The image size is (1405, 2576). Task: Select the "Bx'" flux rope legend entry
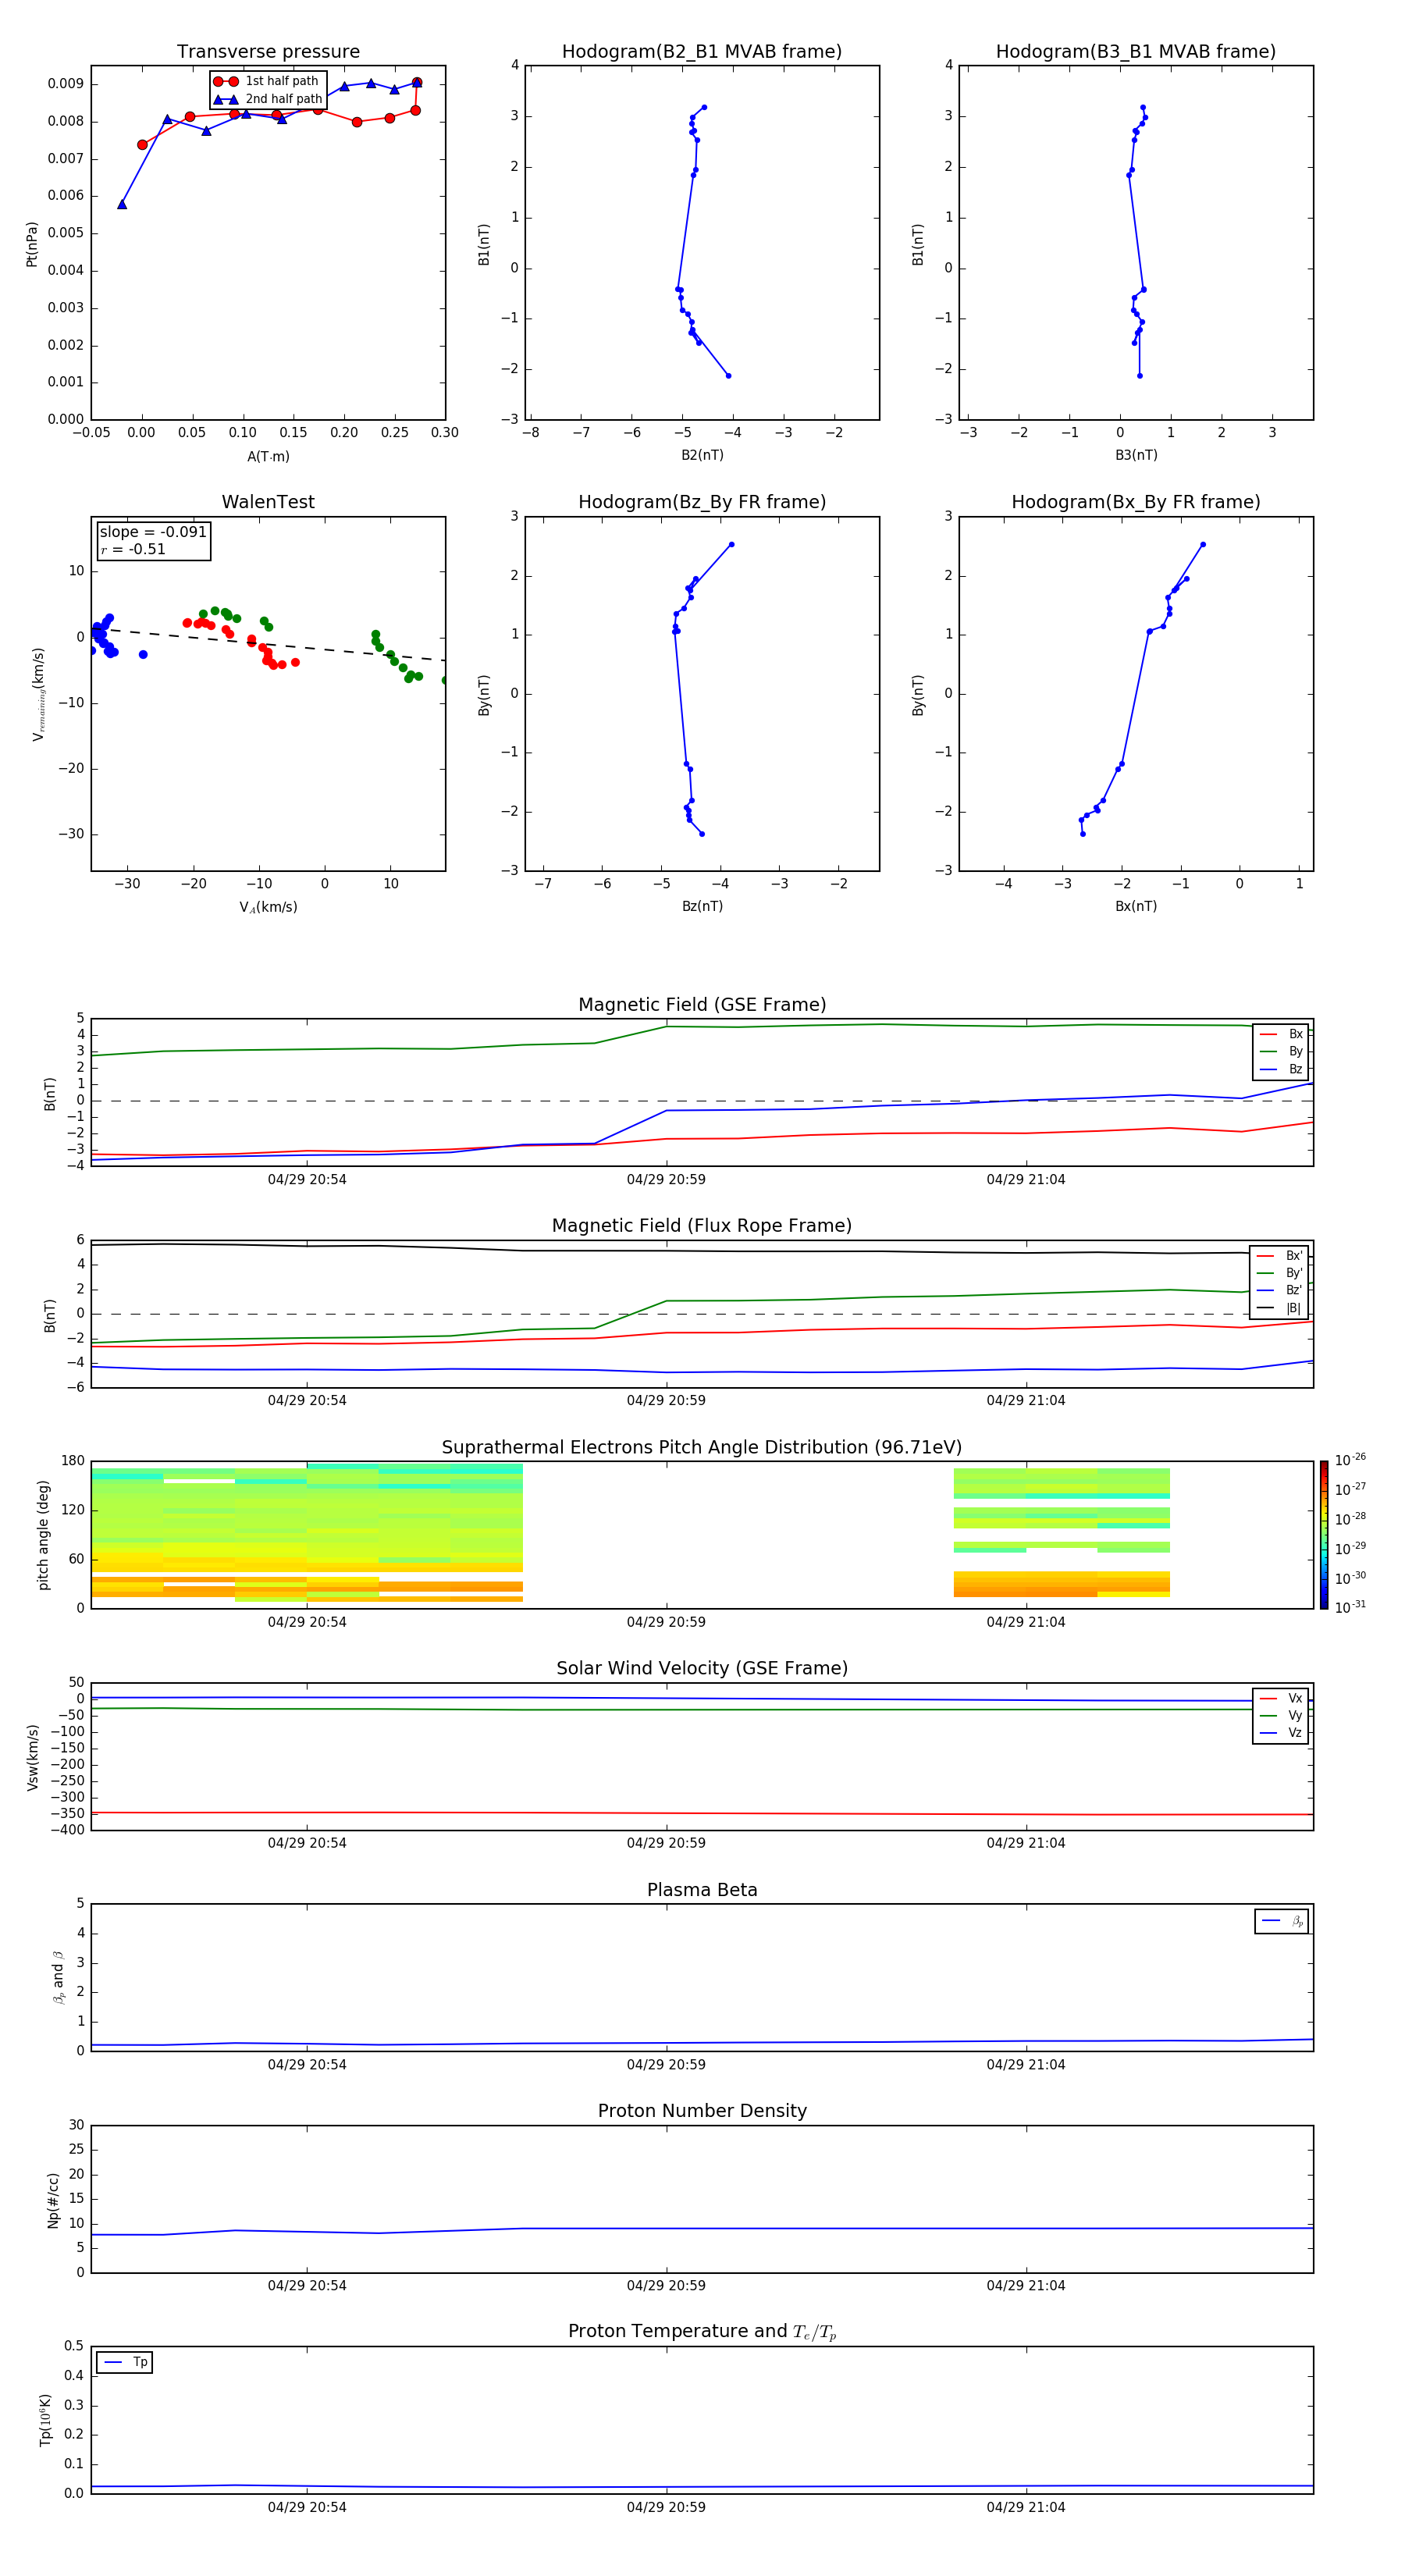pos(1280,1256)
